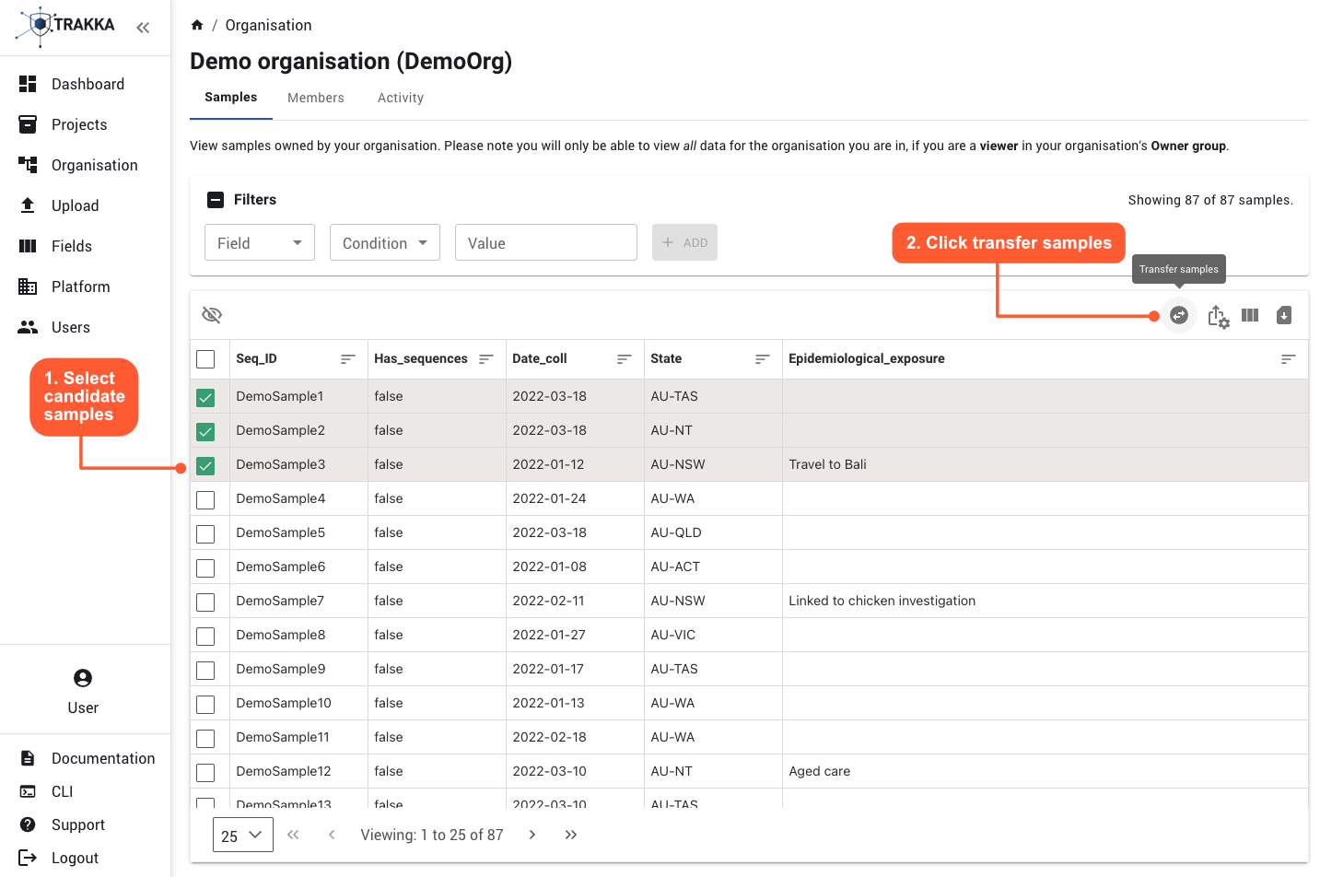Open State column menu icon

pyautogui.click(x=763, y=359)
